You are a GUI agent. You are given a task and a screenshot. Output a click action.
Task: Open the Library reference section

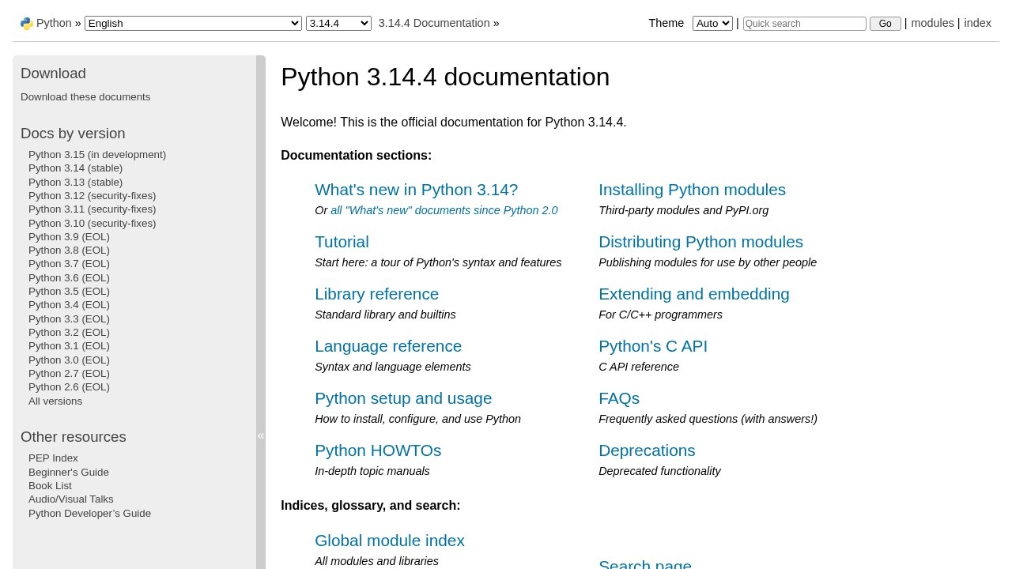coord(376,294)
